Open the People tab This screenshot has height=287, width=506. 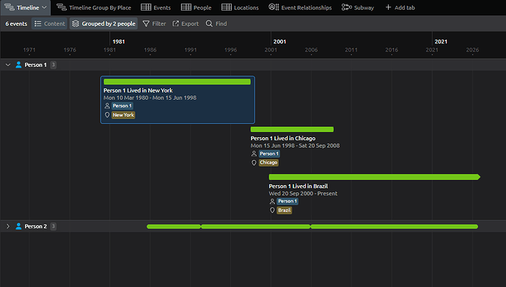point(197,7)
